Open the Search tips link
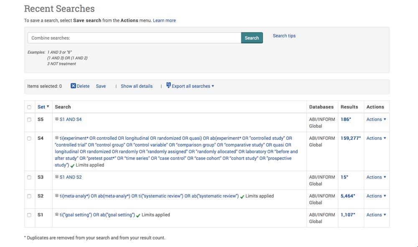 (x=284, y=35)
